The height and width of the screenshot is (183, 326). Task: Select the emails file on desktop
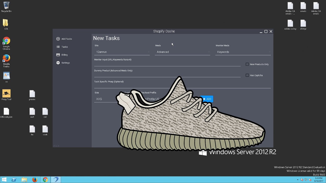[303, 7]
